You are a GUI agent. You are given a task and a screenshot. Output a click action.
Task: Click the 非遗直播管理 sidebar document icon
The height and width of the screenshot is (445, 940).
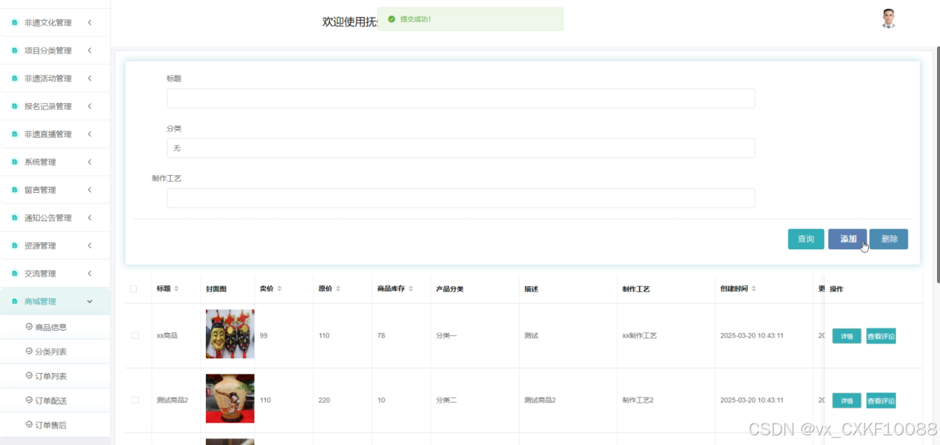14,134
